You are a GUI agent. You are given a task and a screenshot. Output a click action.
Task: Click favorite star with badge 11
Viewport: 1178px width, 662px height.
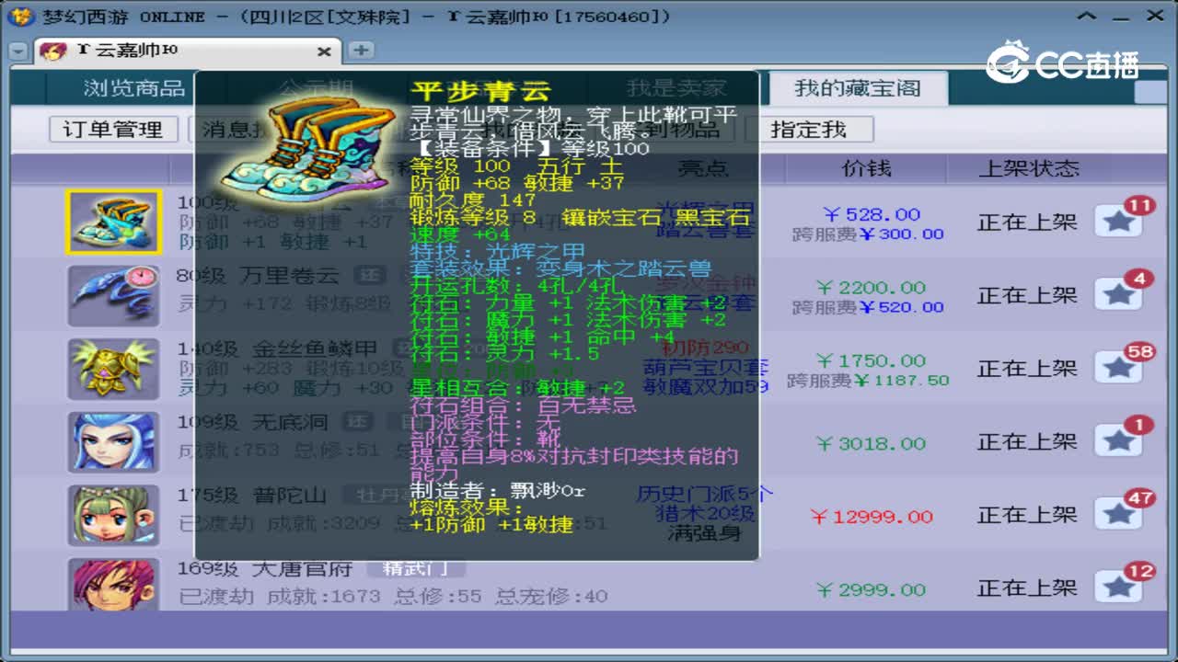coord(1118,222)
